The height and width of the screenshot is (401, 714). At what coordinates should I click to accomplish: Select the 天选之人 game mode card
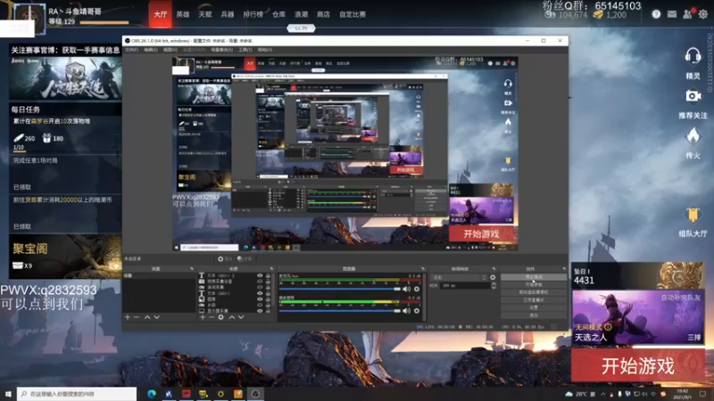click(637, 317)
